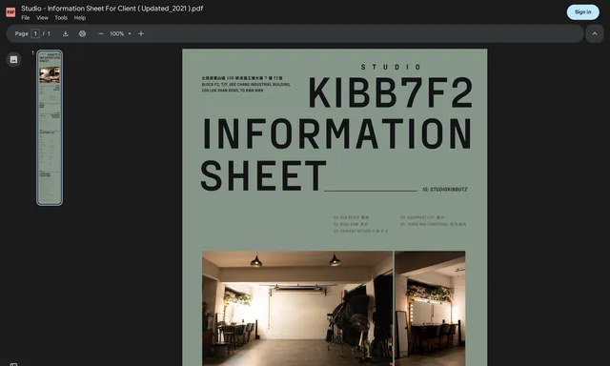Open the View menu
The image size is (610, 366).
click(x=42, y=18)
